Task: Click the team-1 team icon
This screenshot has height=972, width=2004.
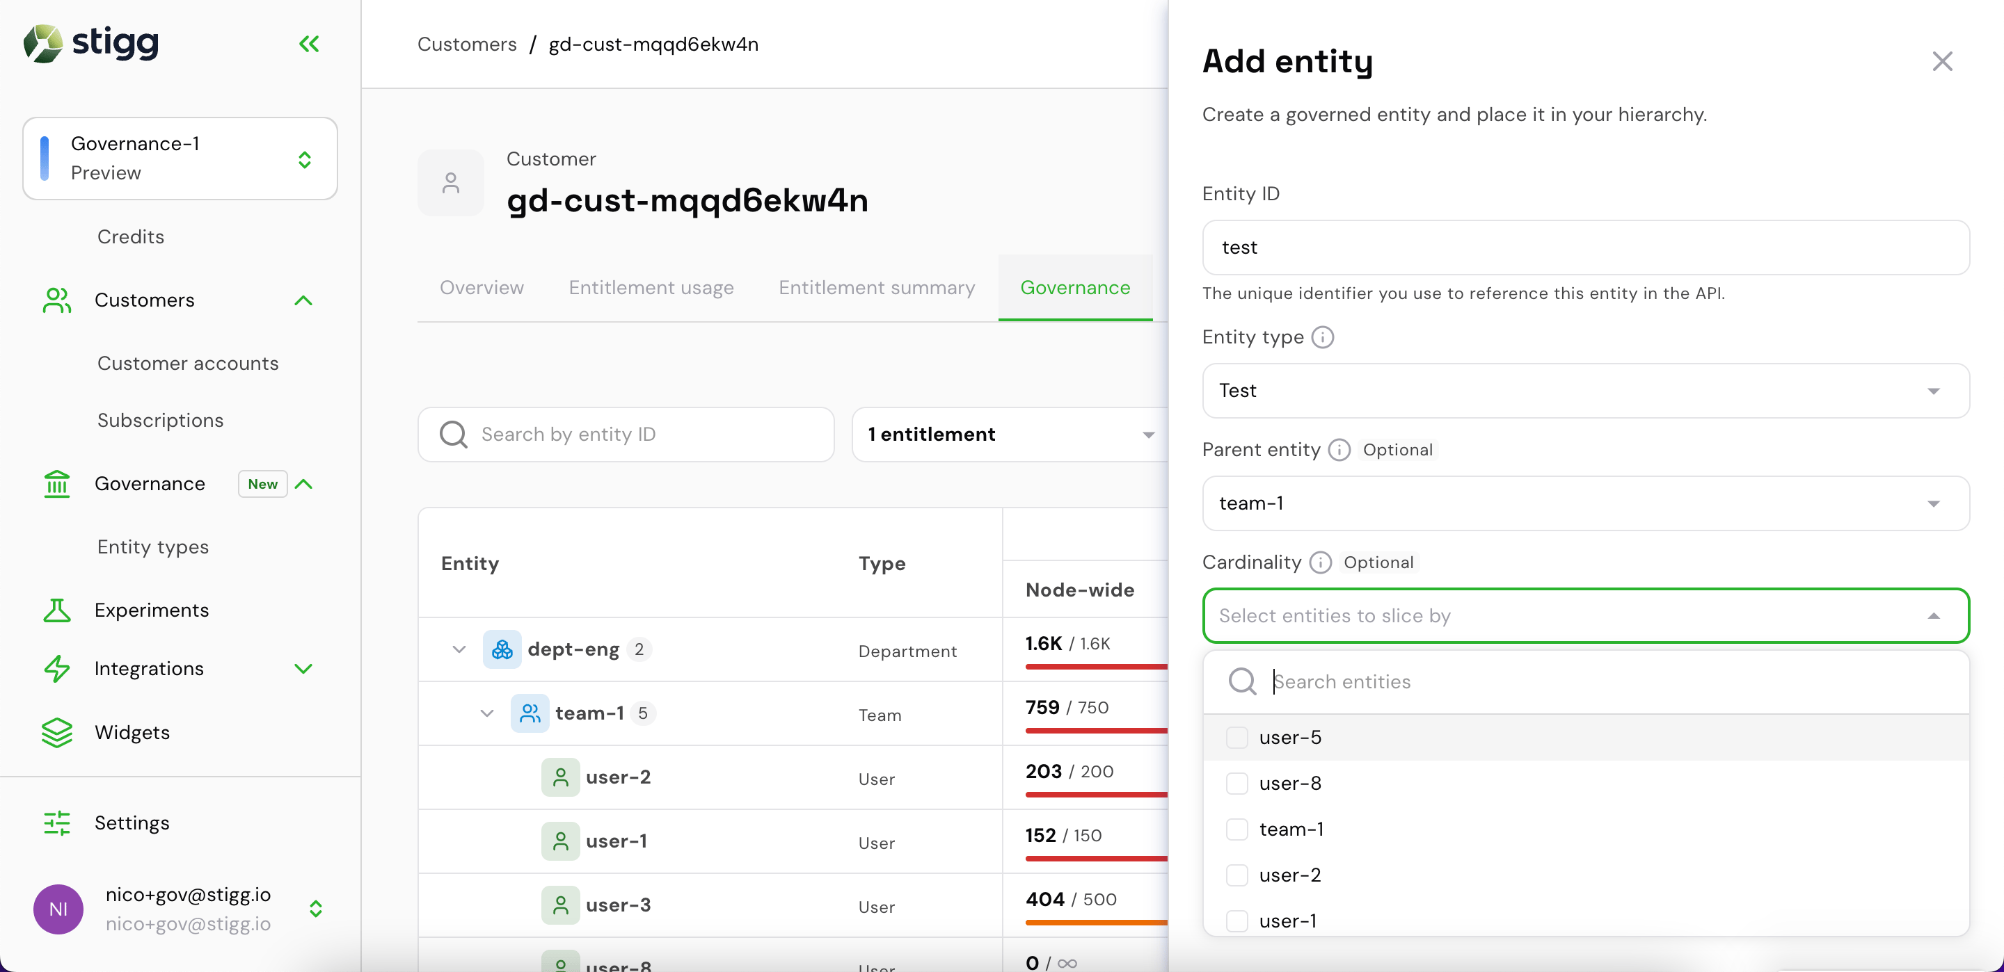Action: coord(530,713)
